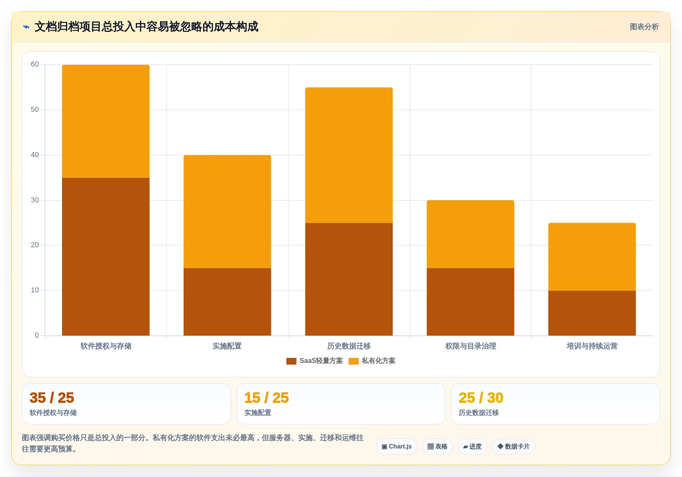Screen dimensions: 682x477
Task: Click the light orange 私有化方案 legend swatch
Action: point(354,361)
